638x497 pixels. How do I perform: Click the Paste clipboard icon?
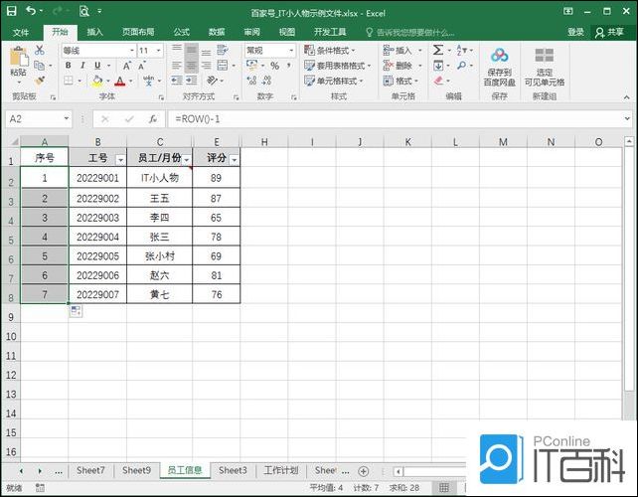point(18,60)
